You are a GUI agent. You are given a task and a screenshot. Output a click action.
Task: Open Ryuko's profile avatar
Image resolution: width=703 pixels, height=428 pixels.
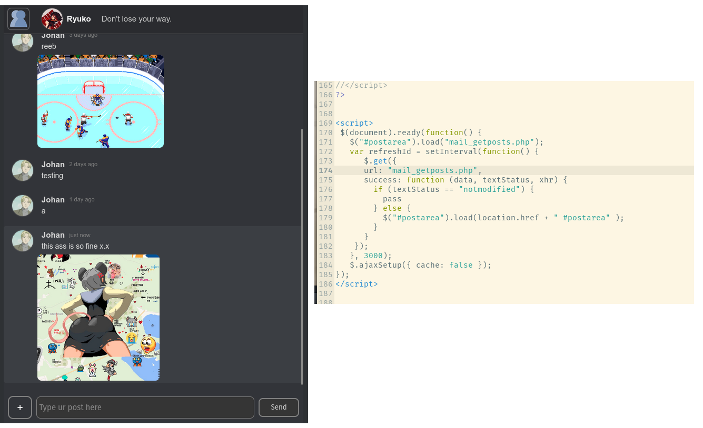pos(52,19)
